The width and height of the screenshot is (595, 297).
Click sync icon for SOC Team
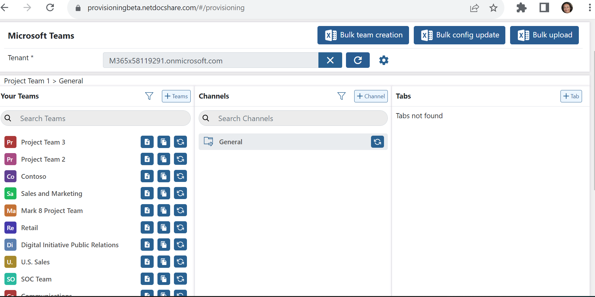pyautogui.click(x=180, y=279)
